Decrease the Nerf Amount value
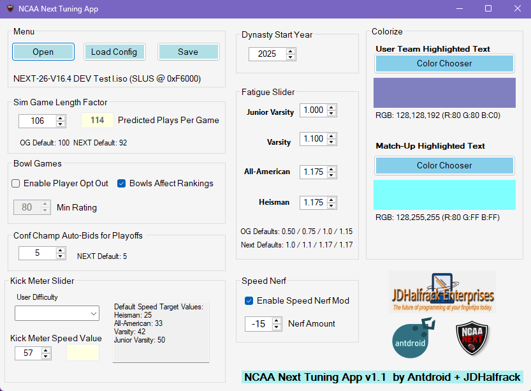531x391 pixels. [277, 327]
